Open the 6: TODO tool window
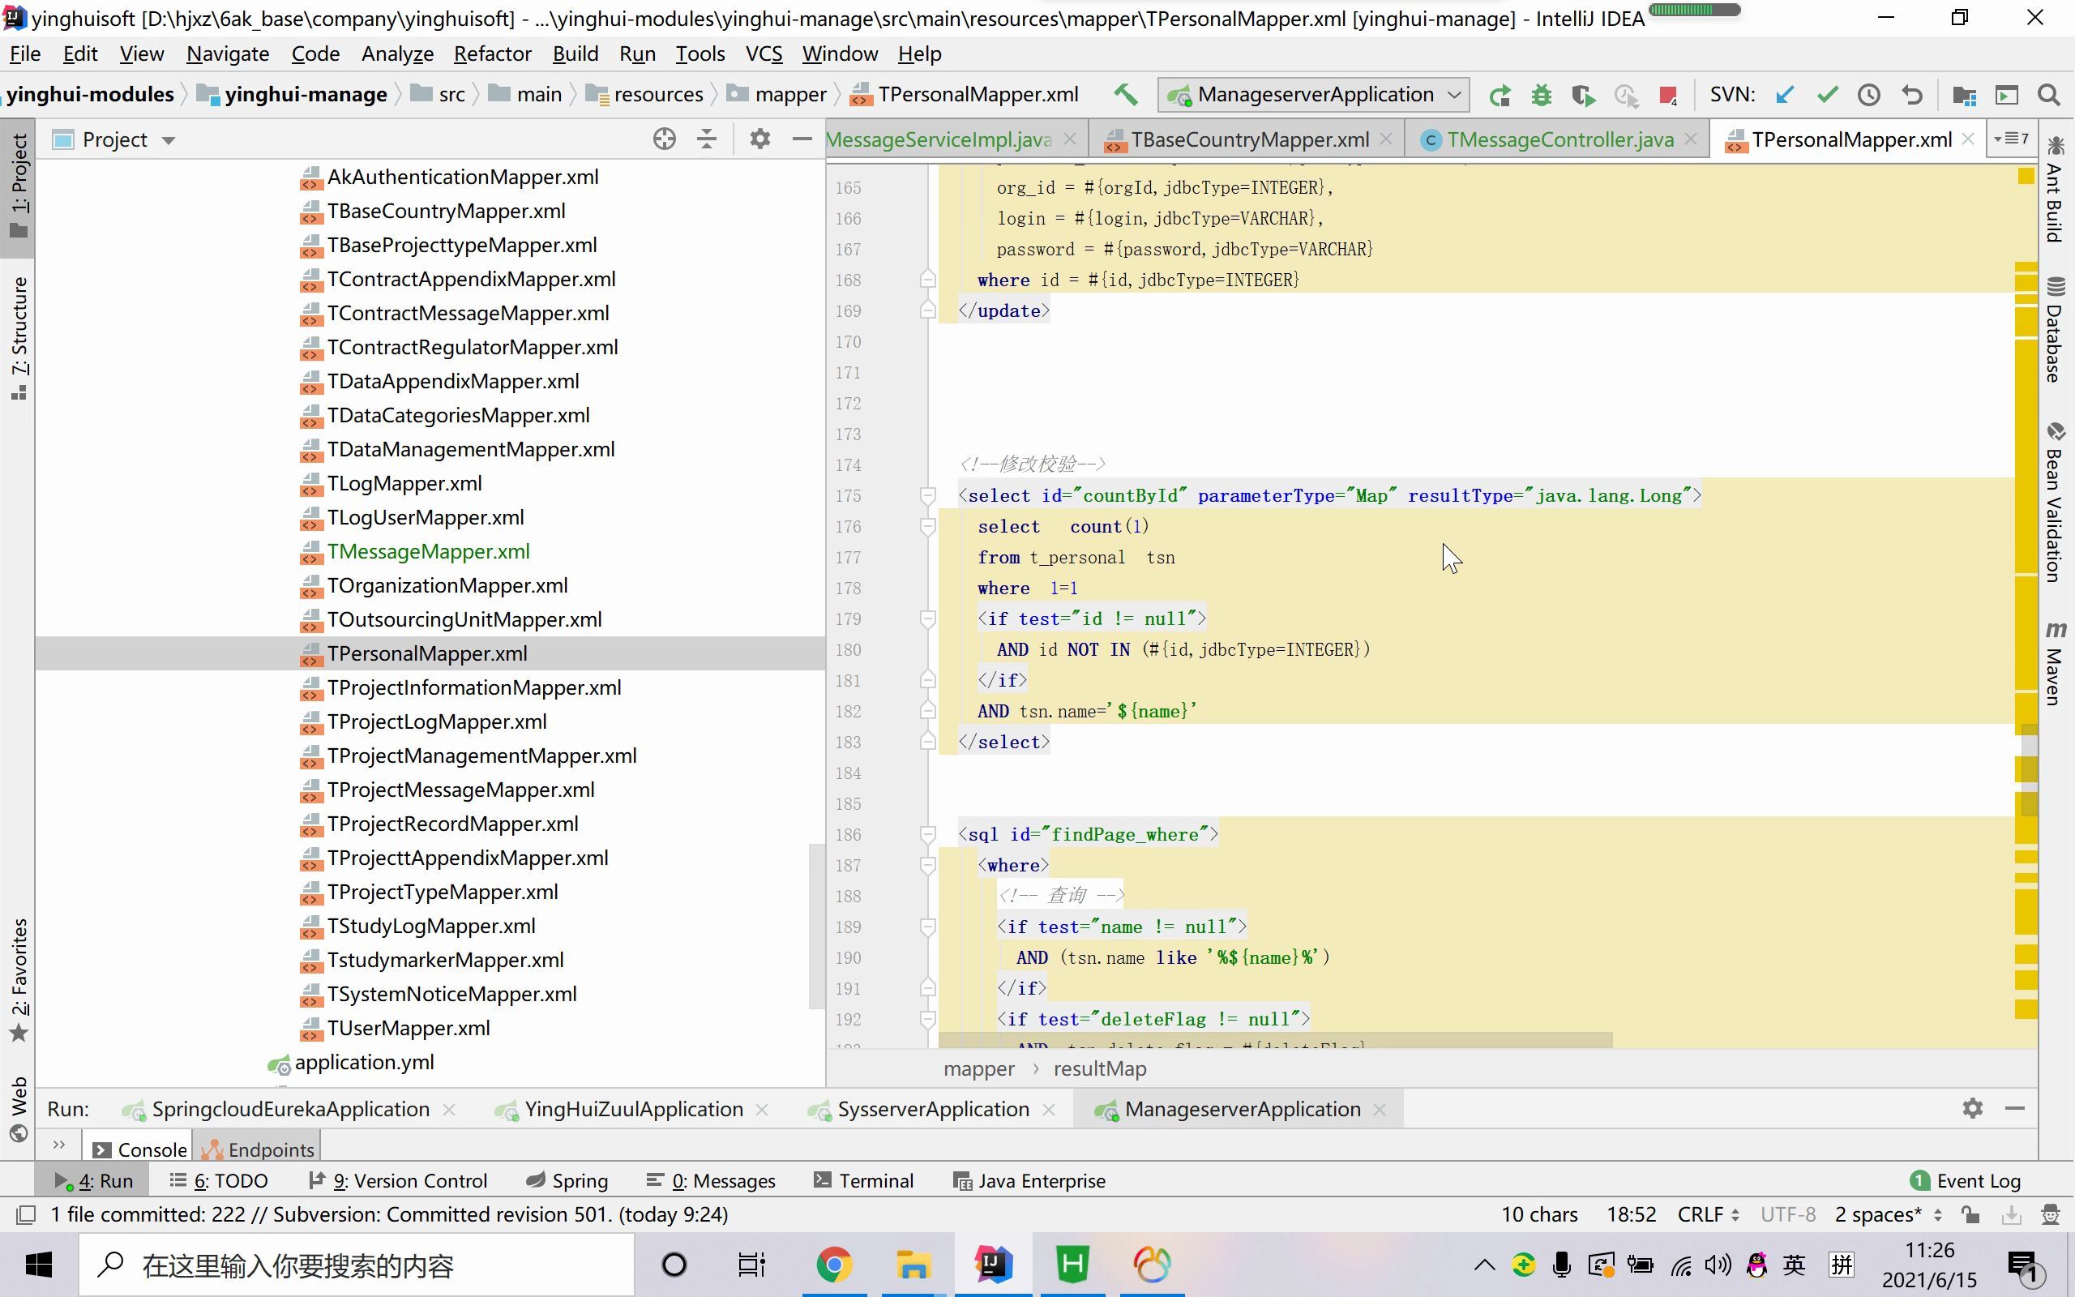Image resolution: width=2075 pixels, height=1297 pixels. coord(219,1181)
